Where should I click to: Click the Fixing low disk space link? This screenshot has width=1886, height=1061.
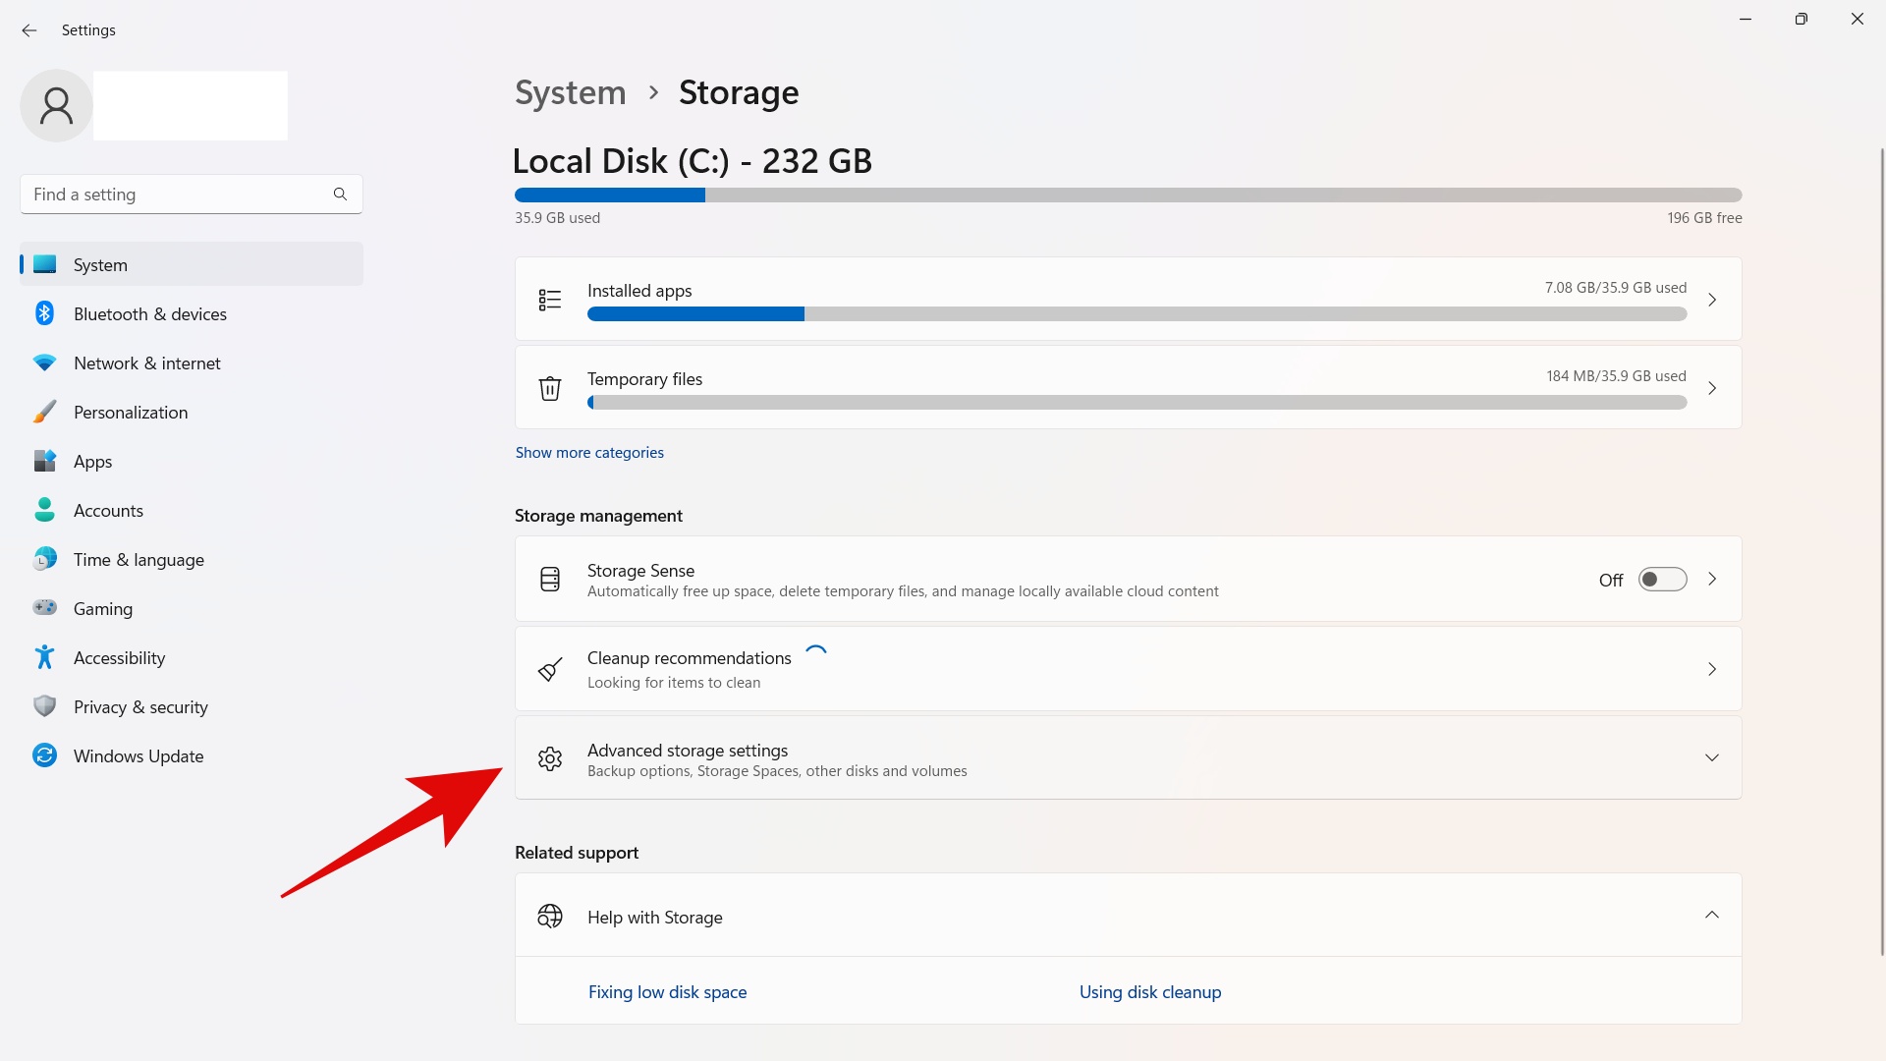pyautogui.click(x=666, y=991)
